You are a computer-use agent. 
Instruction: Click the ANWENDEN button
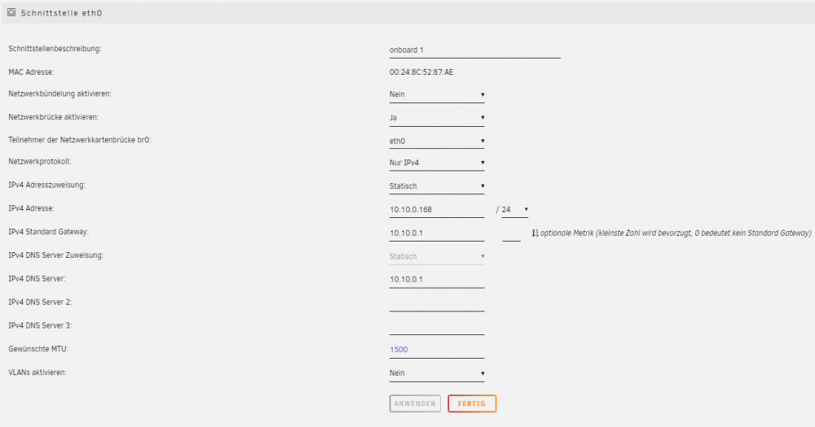415,403
